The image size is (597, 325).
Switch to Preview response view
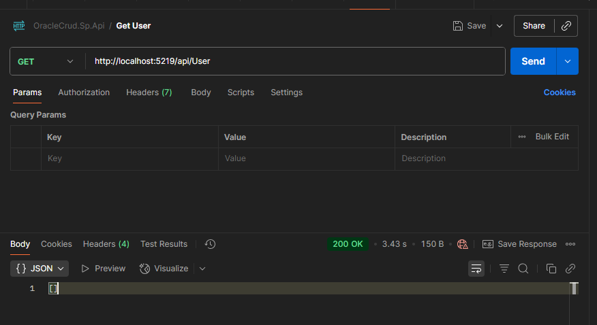103,269
